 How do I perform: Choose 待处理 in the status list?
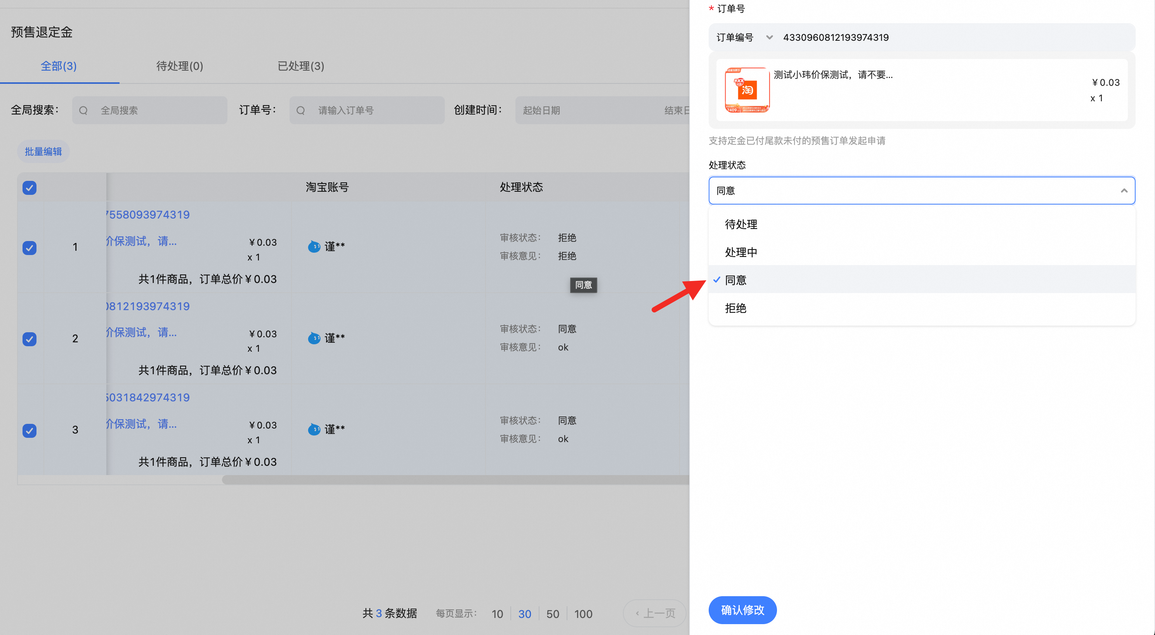click(741, 224)
